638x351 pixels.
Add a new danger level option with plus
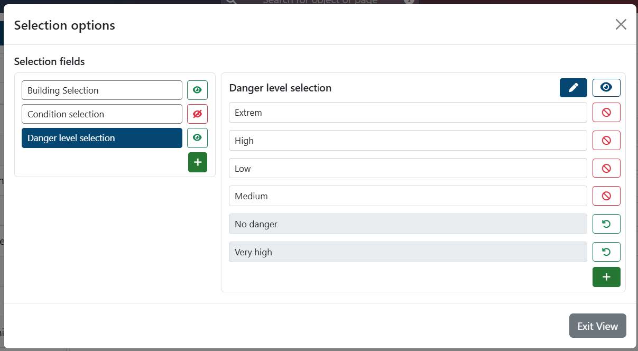point(606,277)
